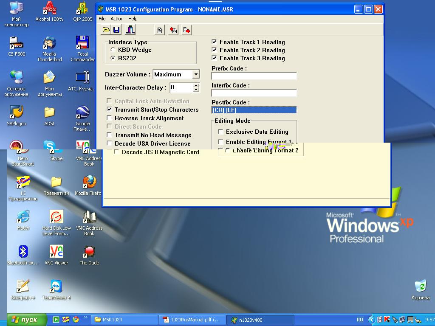Open the Help menu

click(133, 19)
